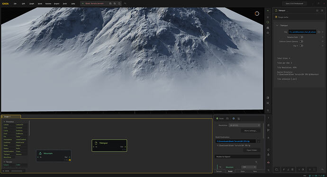Click the Open Folder button

[x=252, y=150]
